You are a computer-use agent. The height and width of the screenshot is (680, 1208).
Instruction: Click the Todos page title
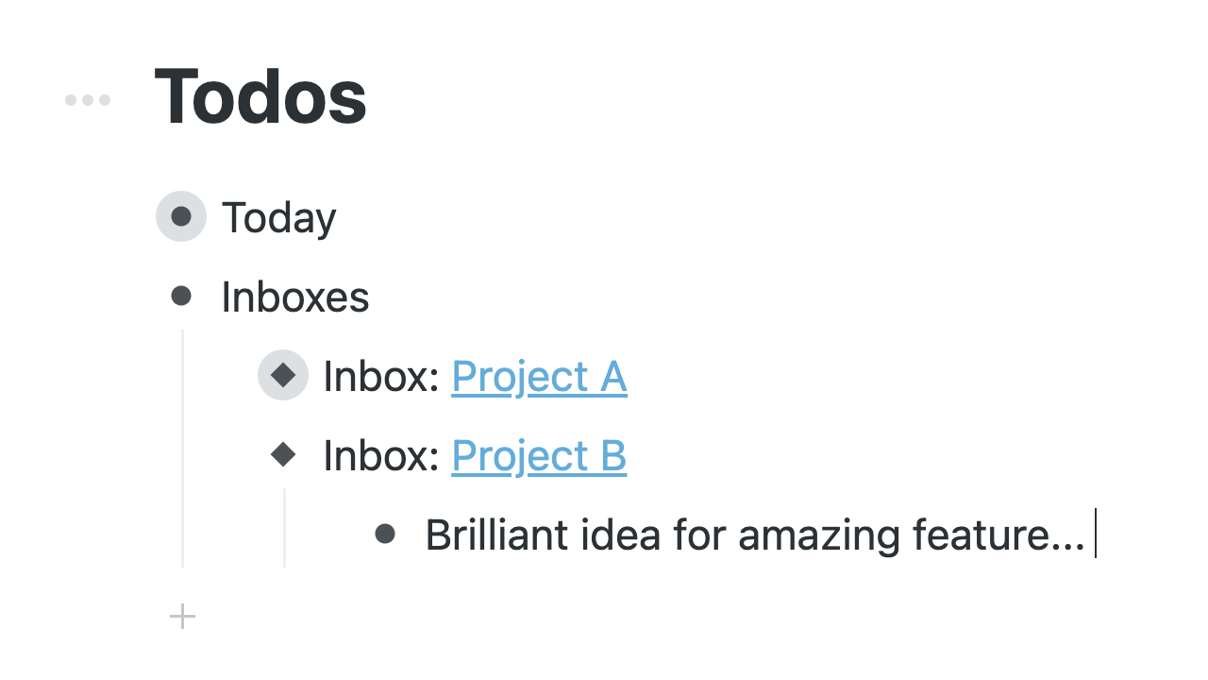(260, 97)
